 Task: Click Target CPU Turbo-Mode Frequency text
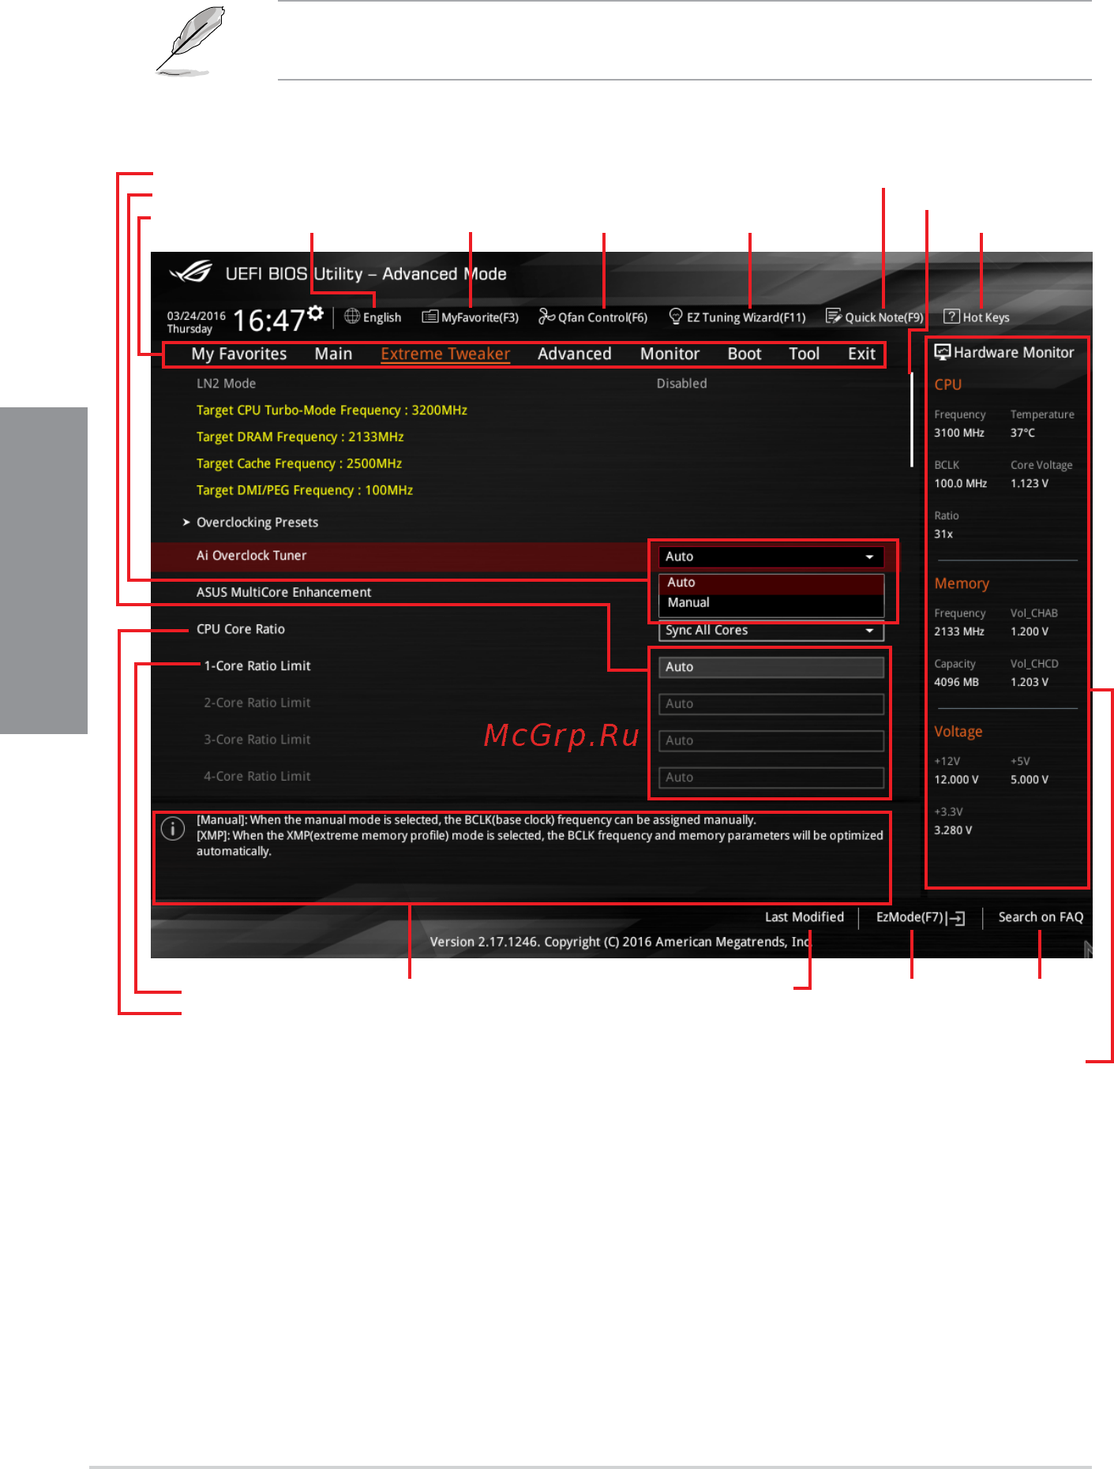click(332, 410)
